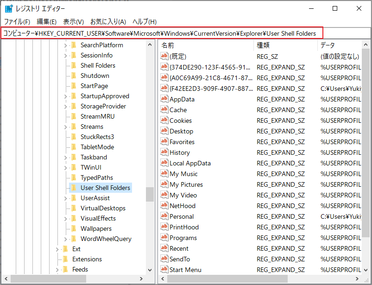Click the folder icon beside TabletMode
This screenshot has width=372, height=285.
(x=74, y=147)
